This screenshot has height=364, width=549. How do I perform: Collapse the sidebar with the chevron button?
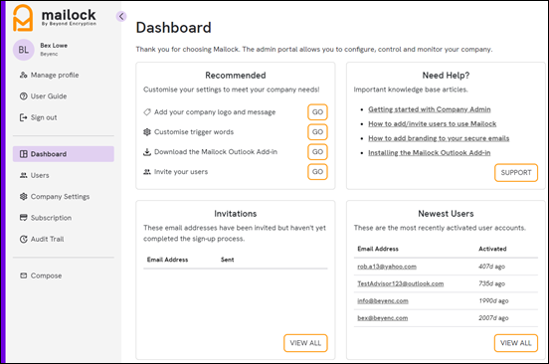pyautogui.click(x=121, y=16)
